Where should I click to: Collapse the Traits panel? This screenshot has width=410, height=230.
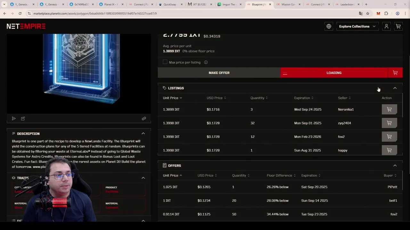click(143, 178)
